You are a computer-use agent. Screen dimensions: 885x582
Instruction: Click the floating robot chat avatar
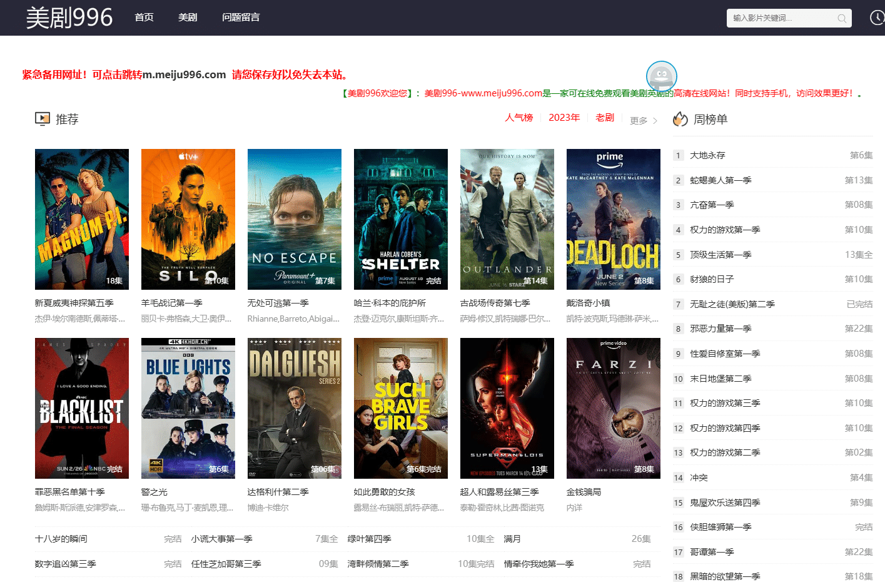(x=661, y=76)
